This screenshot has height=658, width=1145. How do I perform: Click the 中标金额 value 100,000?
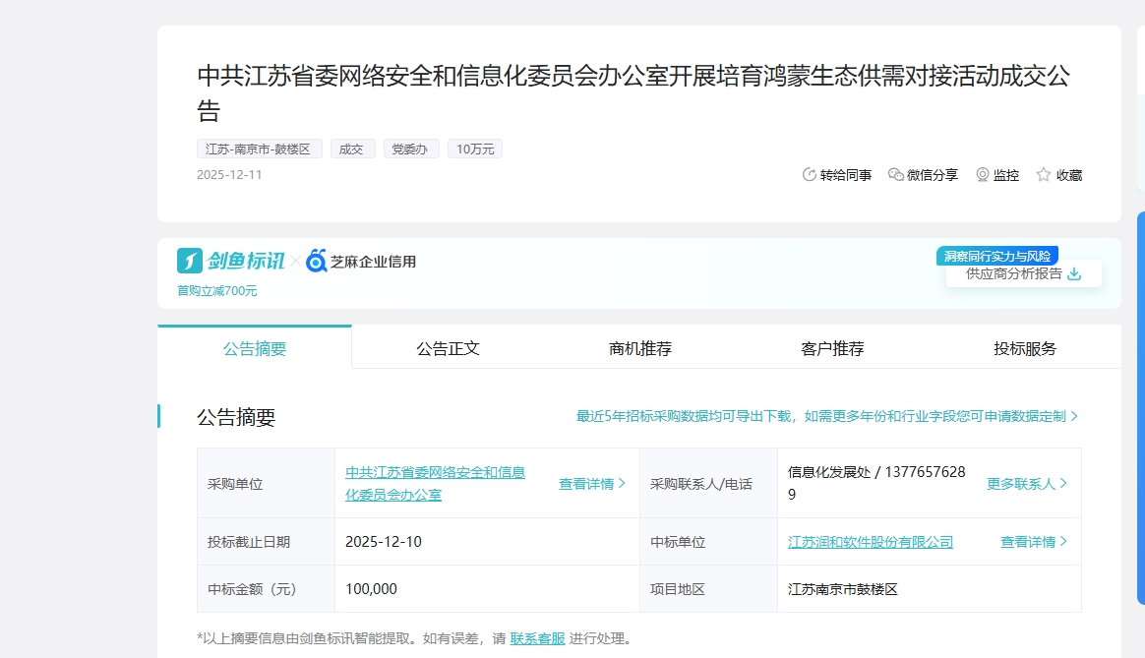pos(371,588)
